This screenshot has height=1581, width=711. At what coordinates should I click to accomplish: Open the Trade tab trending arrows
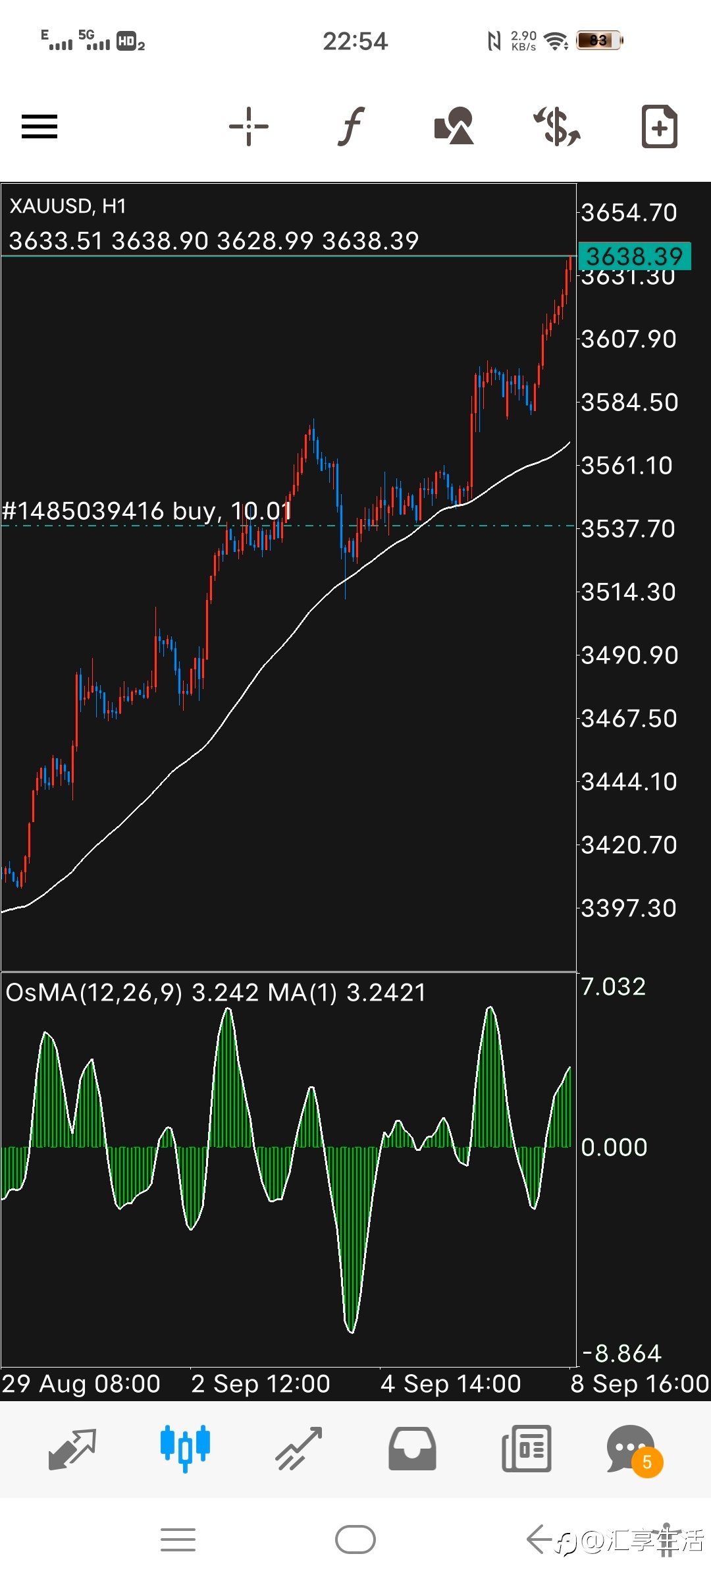pyautogui.click(x=299, y=1449)
